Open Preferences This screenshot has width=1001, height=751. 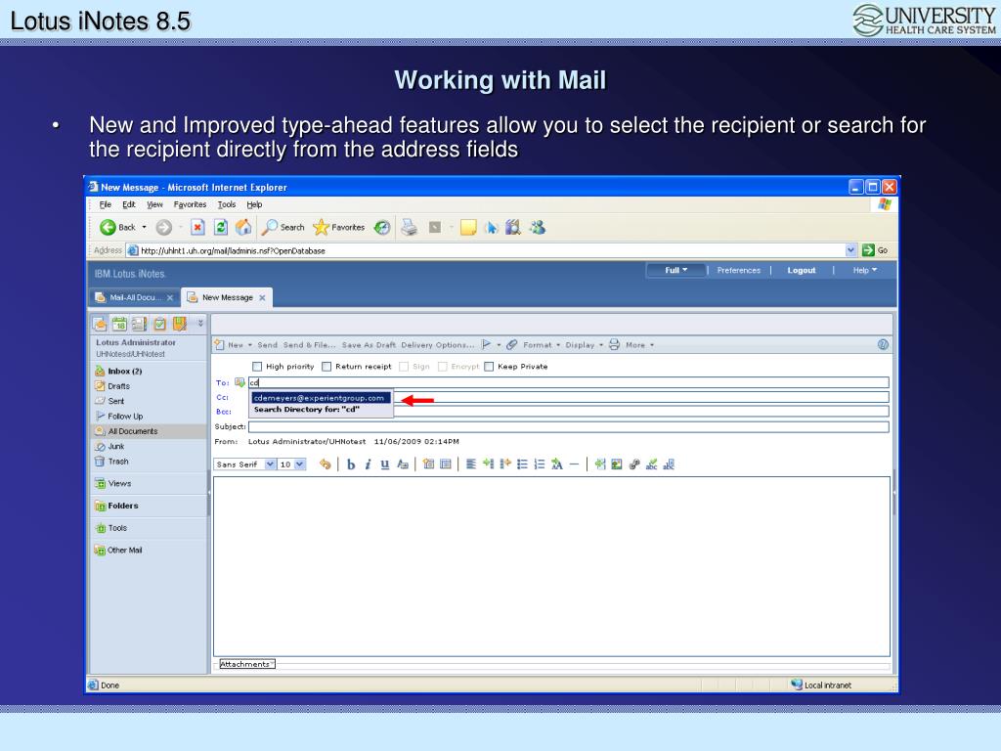coord(739,270)
